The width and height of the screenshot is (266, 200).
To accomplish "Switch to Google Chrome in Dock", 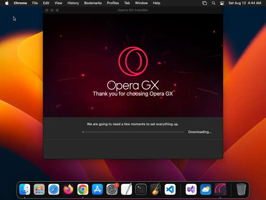I will 83,189.
